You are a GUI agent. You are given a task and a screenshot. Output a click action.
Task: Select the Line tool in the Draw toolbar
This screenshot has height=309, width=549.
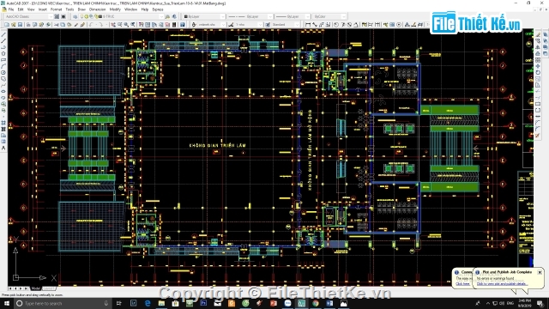3,34
